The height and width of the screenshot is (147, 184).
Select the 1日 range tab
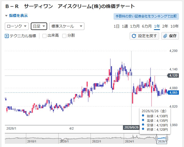117,26
